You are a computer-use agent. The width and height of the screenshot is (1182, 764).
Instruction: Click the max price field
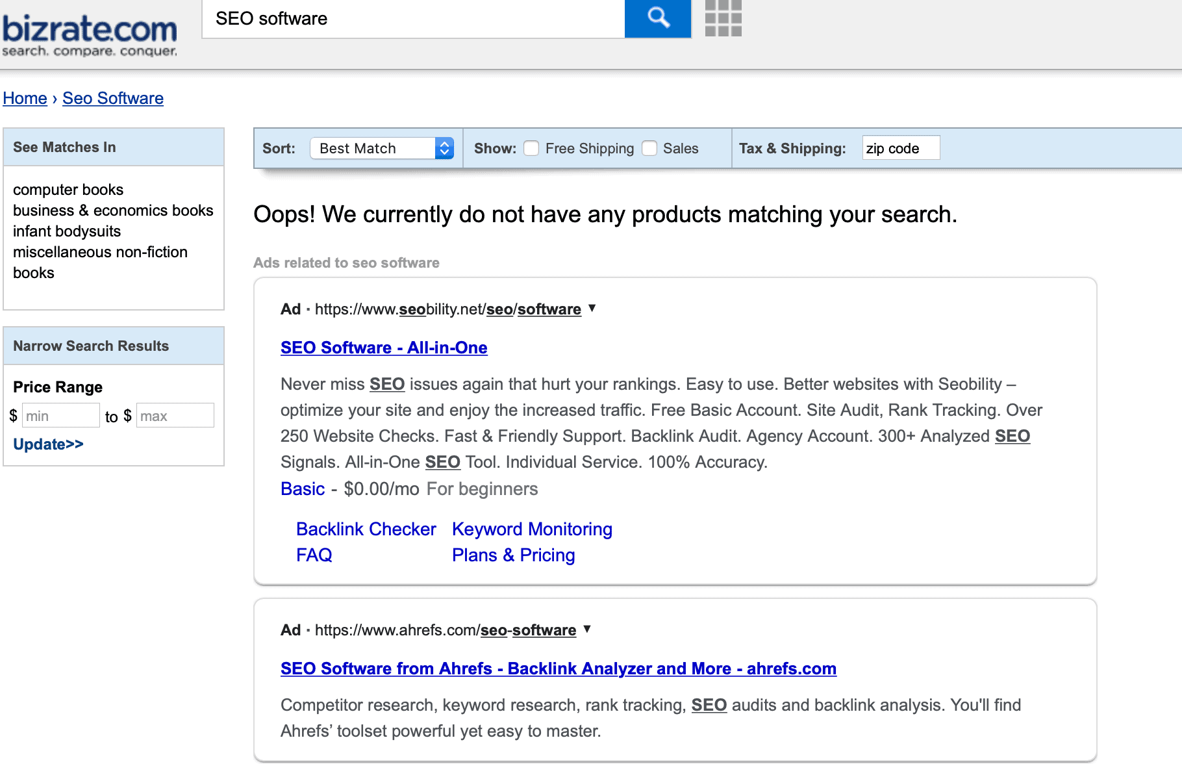coord(175,416)
